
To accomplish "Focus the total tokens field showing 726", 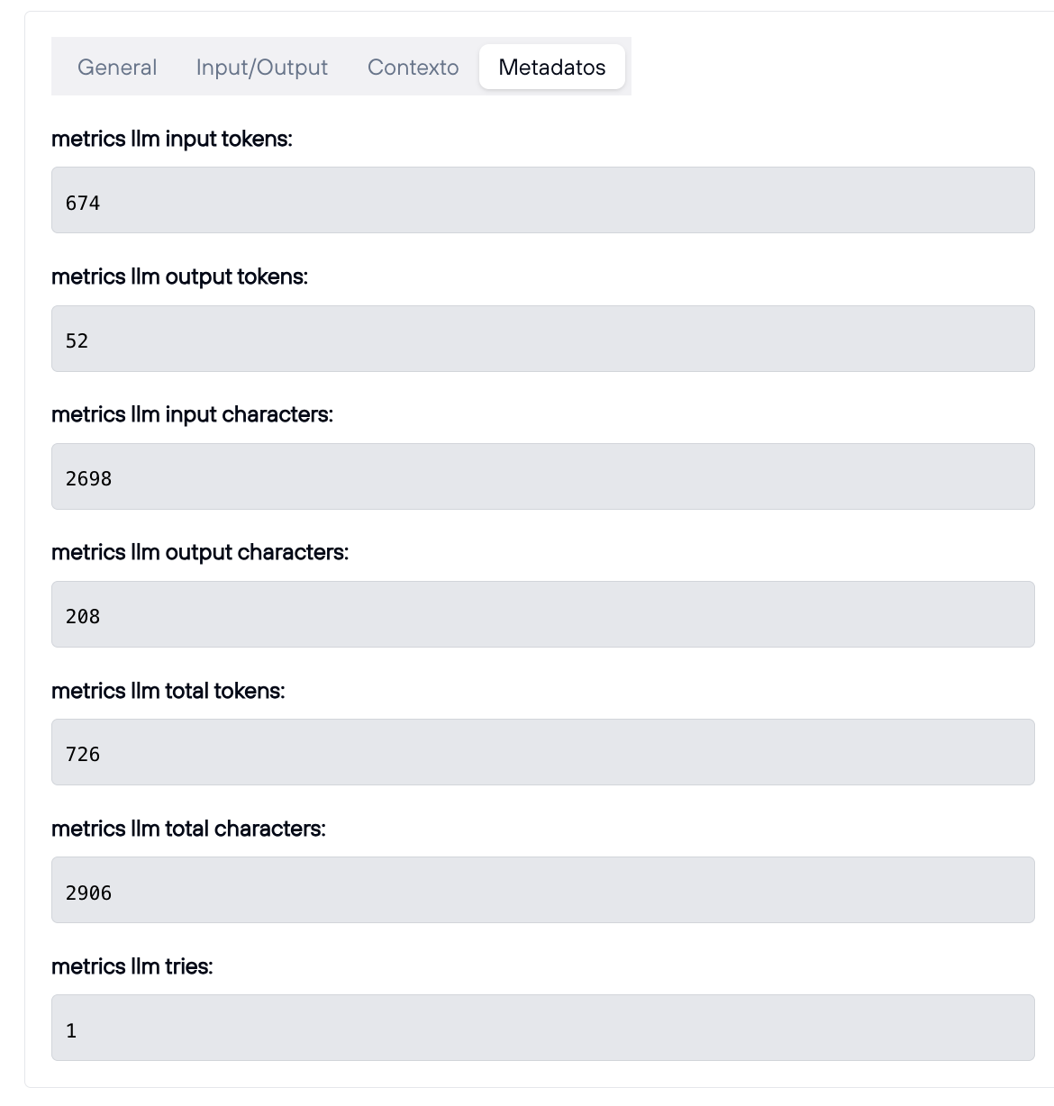I will (x=542, y=752).
